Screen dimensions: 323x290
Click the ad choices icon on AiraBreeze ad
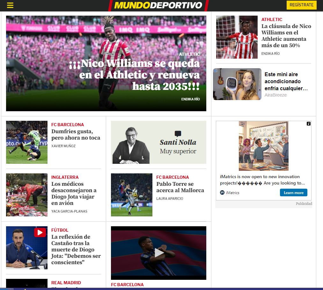coord(215,71)
